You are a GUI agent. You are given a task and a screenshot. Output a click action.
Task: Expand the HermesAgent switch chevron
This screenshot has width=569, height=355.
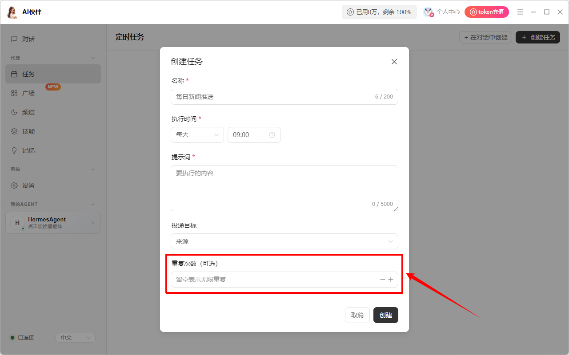click(x=93, y=223)
